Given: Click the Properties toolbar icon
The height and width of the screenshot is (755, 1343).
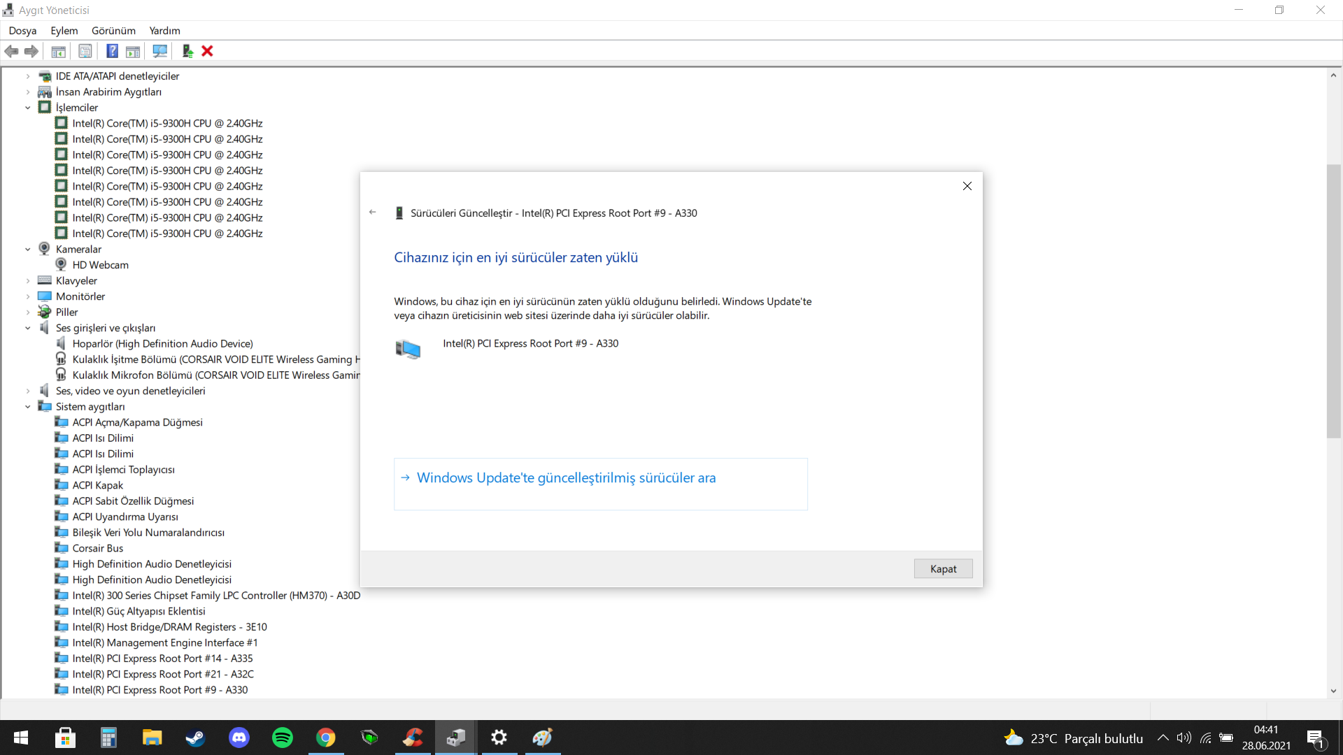Looking at the screenshot, I should [85, 51].
